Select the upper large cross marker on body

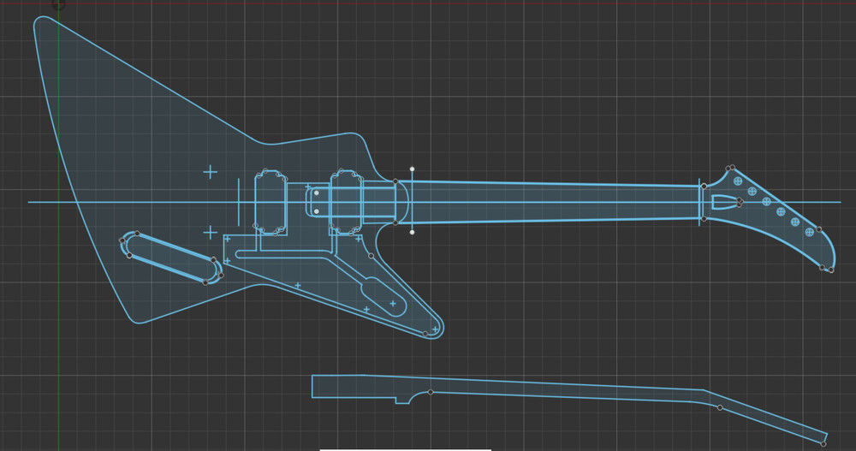[x=210, y=172]
